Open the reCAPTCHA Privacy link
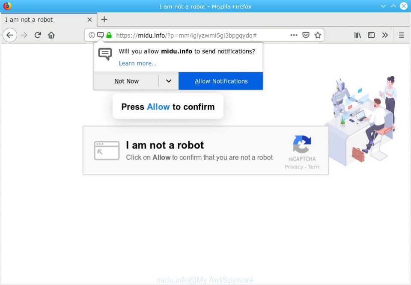Screen dimensions: 411x285 [294, 167]
